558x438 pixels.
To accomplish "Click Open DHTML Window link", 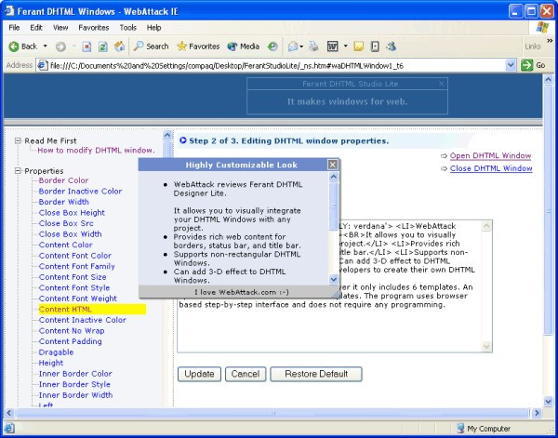I will [490, 156].
